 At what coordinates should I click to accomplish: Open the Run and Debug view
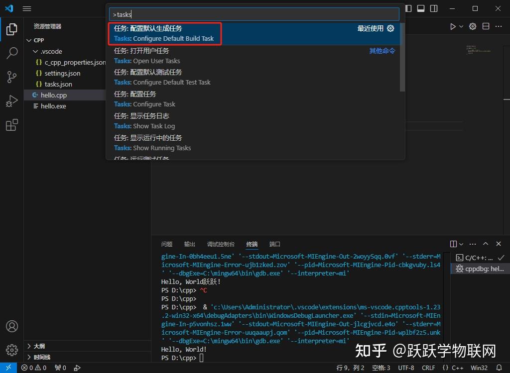(x=11, y=101)
